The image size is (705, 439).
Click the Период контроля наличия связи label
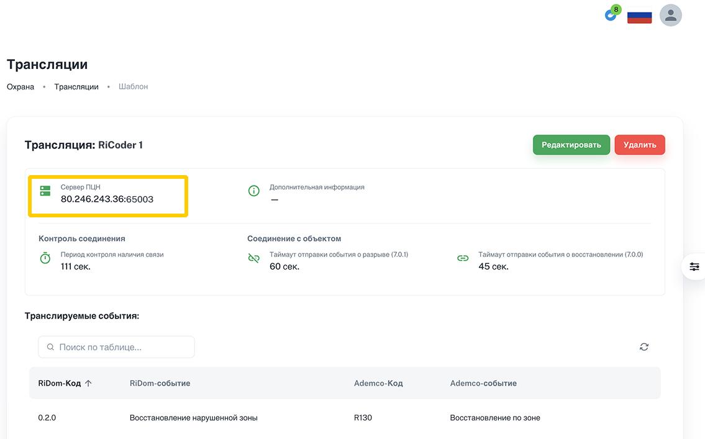112,255
